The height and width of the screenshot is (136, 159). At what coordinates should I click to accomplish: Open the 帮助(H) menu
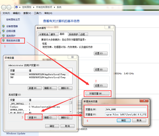(48, 13)
